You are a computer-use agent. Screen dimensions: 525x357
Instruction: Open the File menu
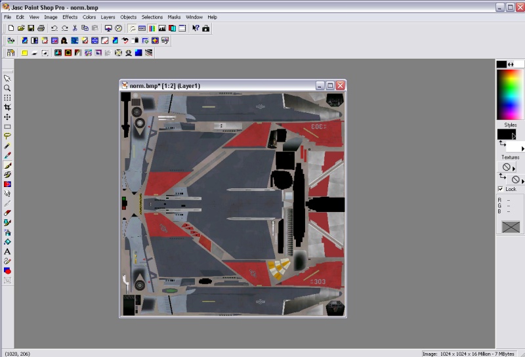pyautogui.click(x=7, y=17)
